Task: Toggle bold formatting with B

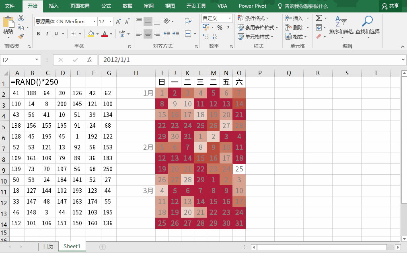Action: pyautogui.click(x=38, y=33)
